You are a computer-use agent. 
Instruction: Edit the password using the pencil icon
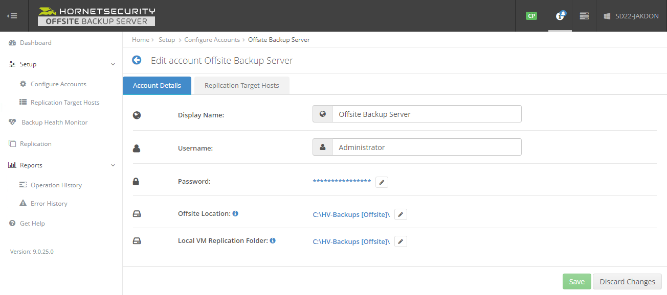pos(382,182)
